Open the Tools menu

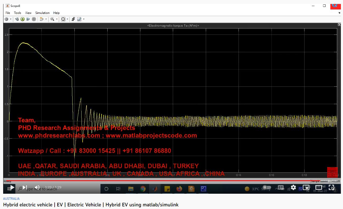click(17, 13)
